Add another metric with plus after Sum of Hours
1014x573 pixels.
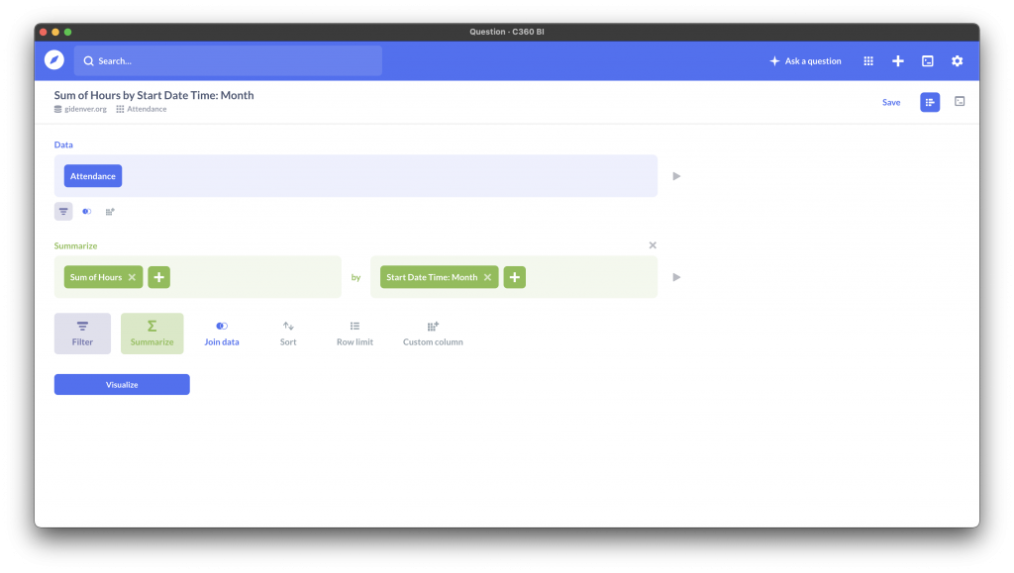coord(159,277)
